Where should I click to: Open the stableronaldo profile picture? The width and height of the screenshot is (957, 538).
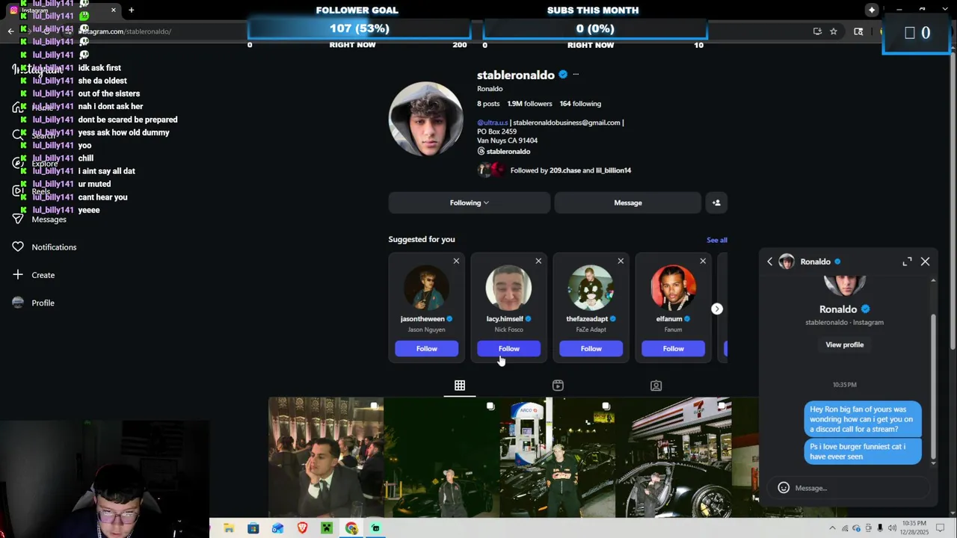tap(426, 119)
